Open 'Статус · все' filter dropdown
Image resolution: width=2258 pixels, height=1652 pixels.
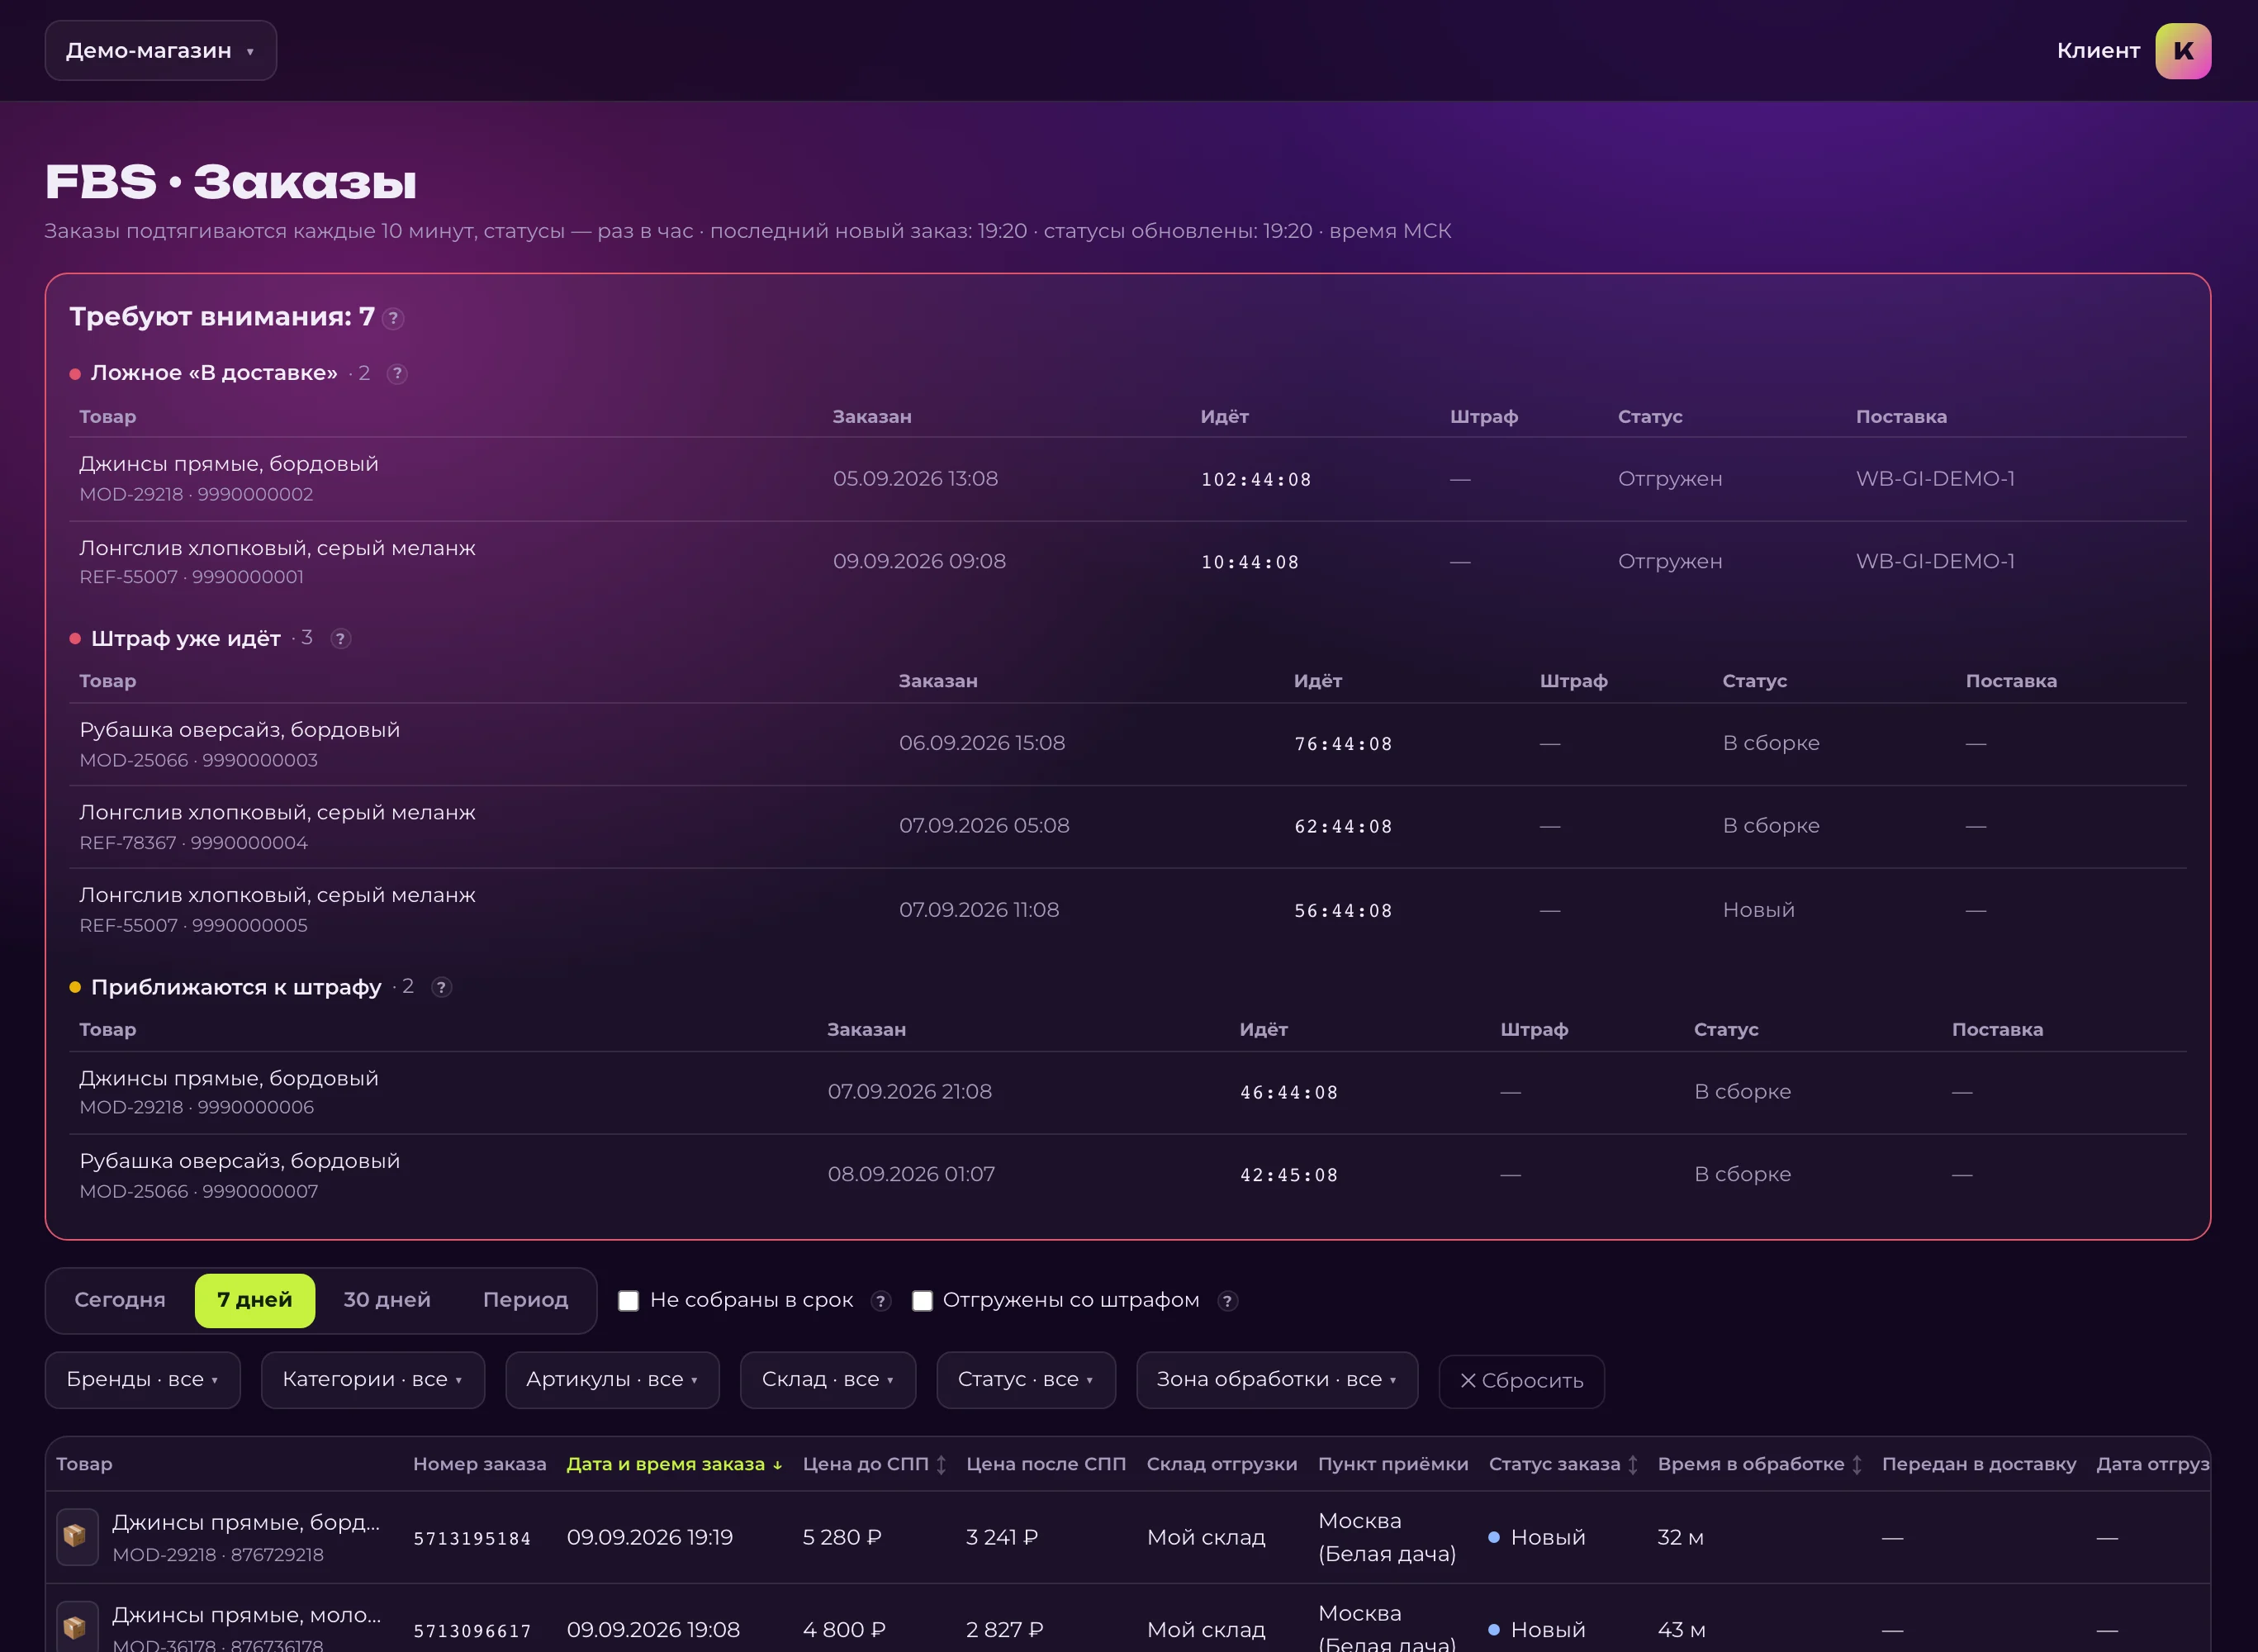[1026, 1380]
